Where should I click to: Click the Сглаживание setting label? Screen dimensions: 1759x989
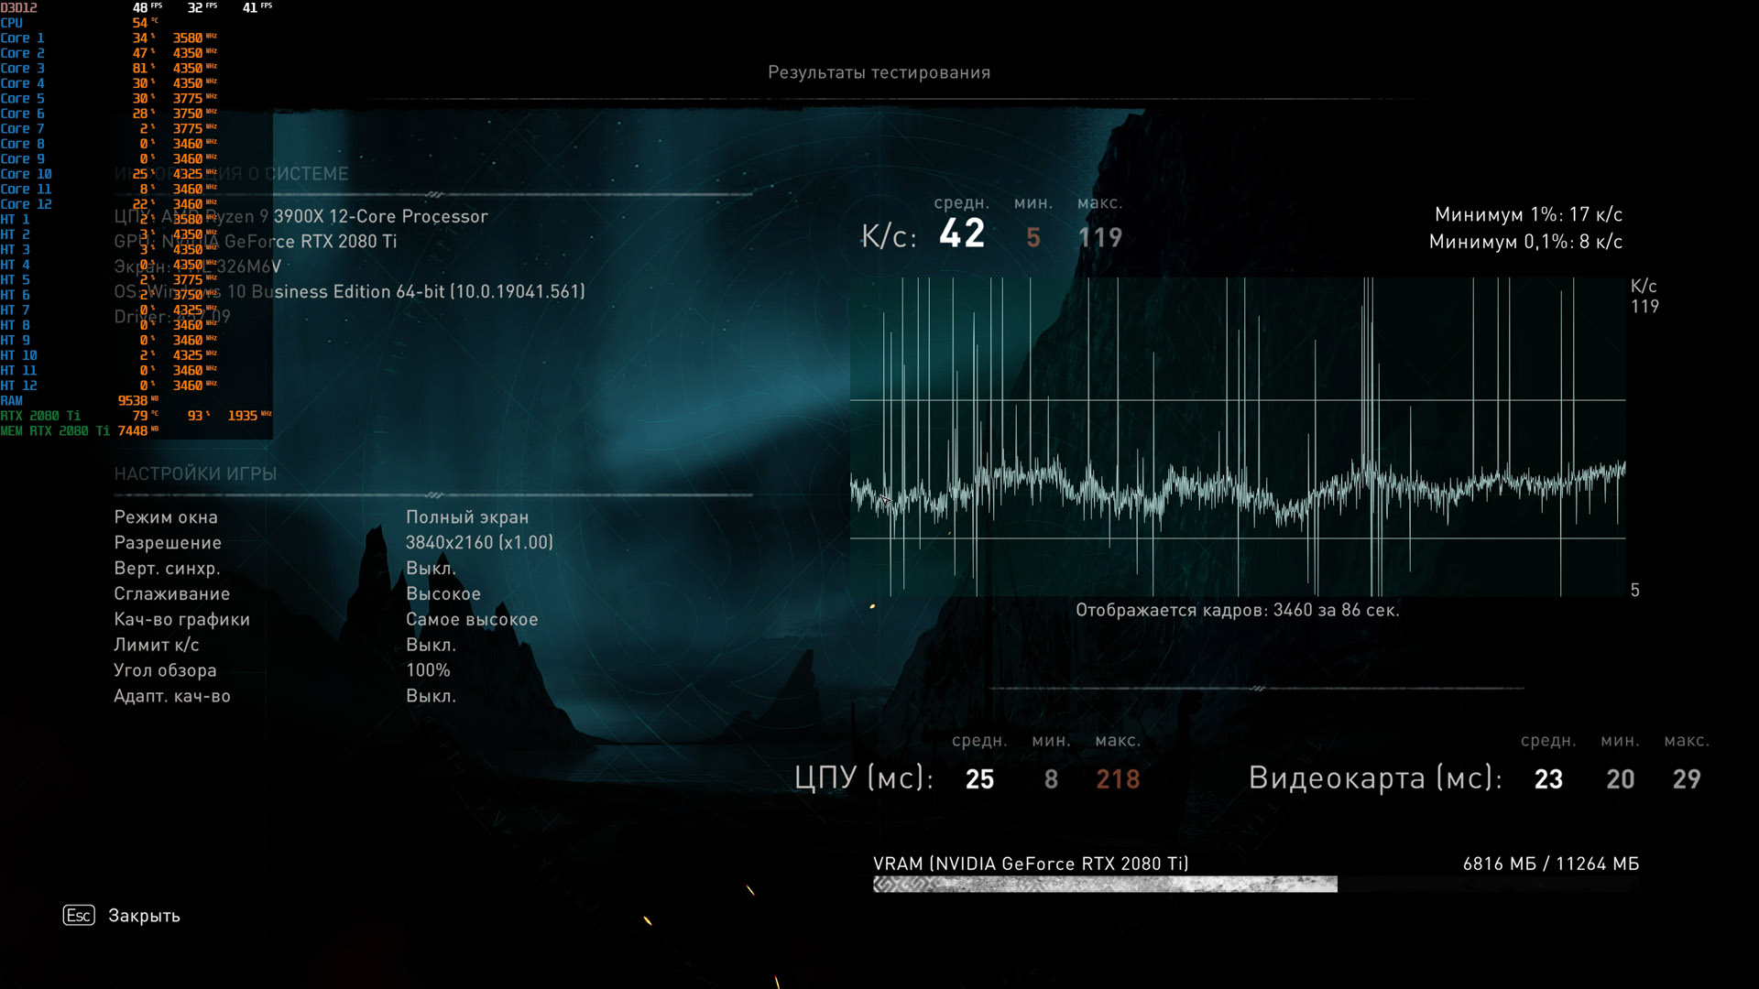point(172,594)
